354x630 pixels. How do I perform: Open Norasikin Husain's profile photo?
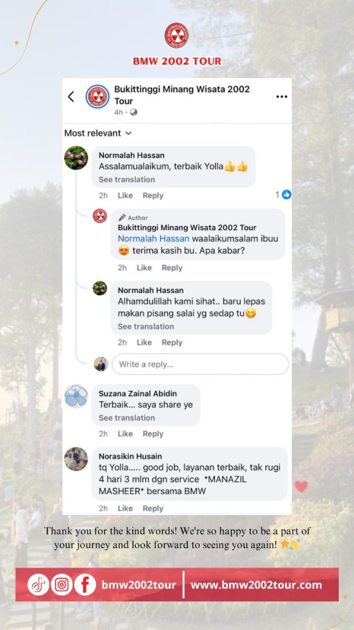(x=76, y=459)
